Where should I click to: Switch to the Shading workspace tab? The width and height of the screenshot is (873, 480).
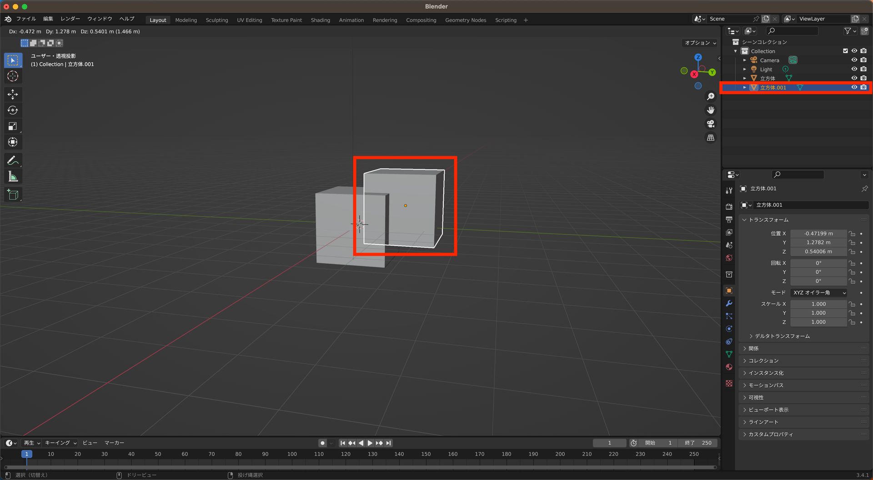coord(320,20)
